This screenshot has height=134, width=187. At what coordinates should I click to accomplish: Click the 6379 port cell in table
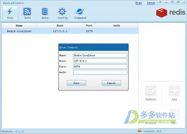[89, 31]
